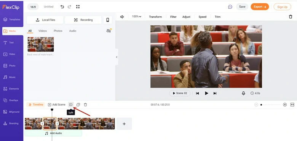Open the feedback chat bubble icon

tap(230, 7)
